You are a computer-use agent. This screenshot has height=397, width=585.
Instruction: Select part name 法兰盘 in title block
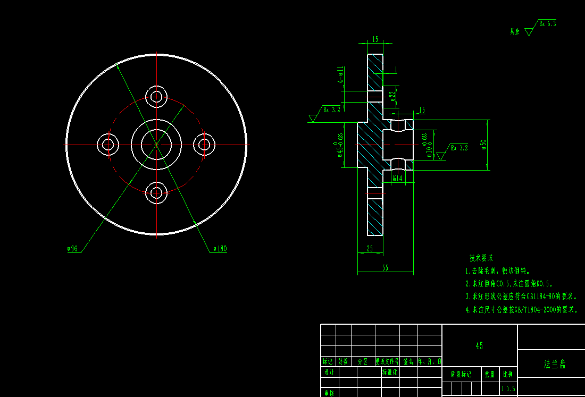(555, 364)
